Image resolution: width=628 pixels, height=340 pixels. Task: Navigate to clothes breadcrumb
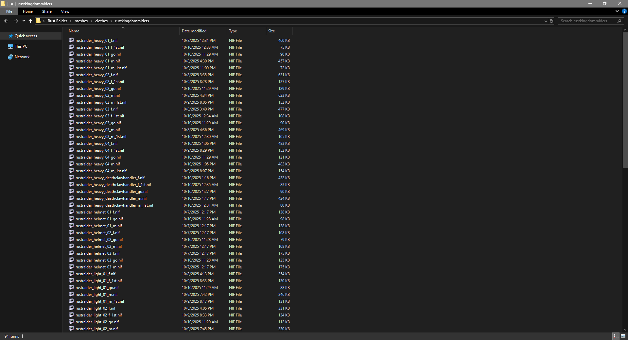(x=101, y=21)
